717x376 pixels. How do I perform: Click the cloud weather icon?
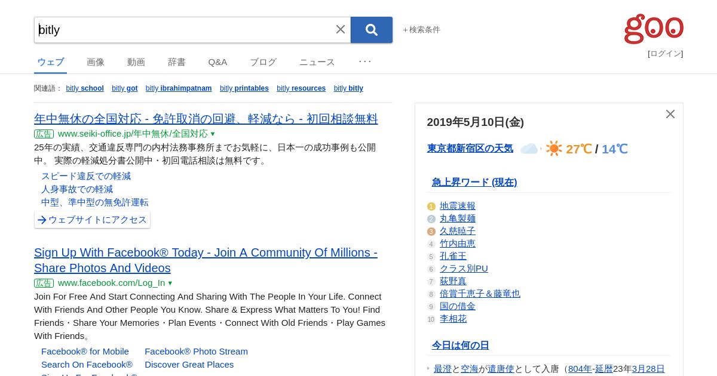pyautogui.click(x=529, y=149)
